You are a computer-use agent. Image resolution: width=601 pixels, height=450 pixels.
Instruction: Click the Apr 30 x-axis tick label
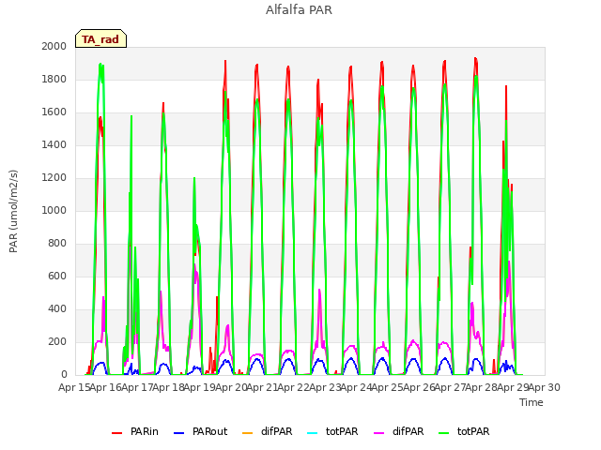click(x=545, y=387)
